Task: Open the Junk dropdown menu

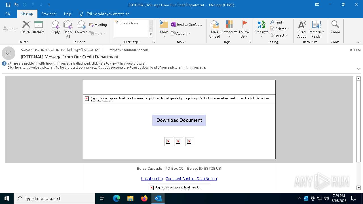Action: 11,29
